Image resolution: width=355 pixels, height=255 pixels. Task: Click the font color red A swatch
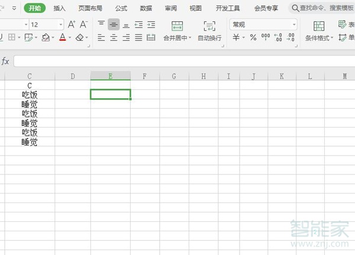62,37
